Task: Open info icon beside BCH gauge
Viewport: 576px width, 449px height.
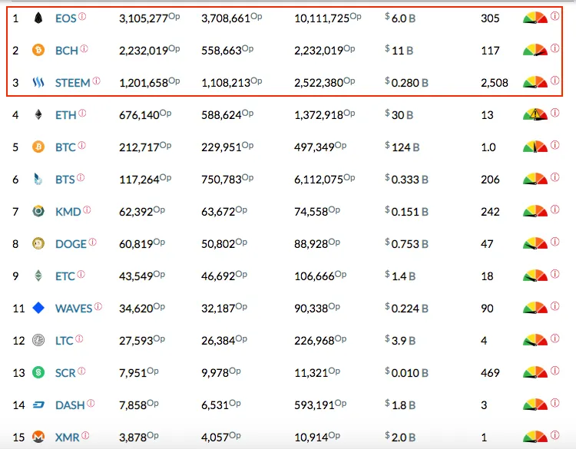Action: [555, 48]
